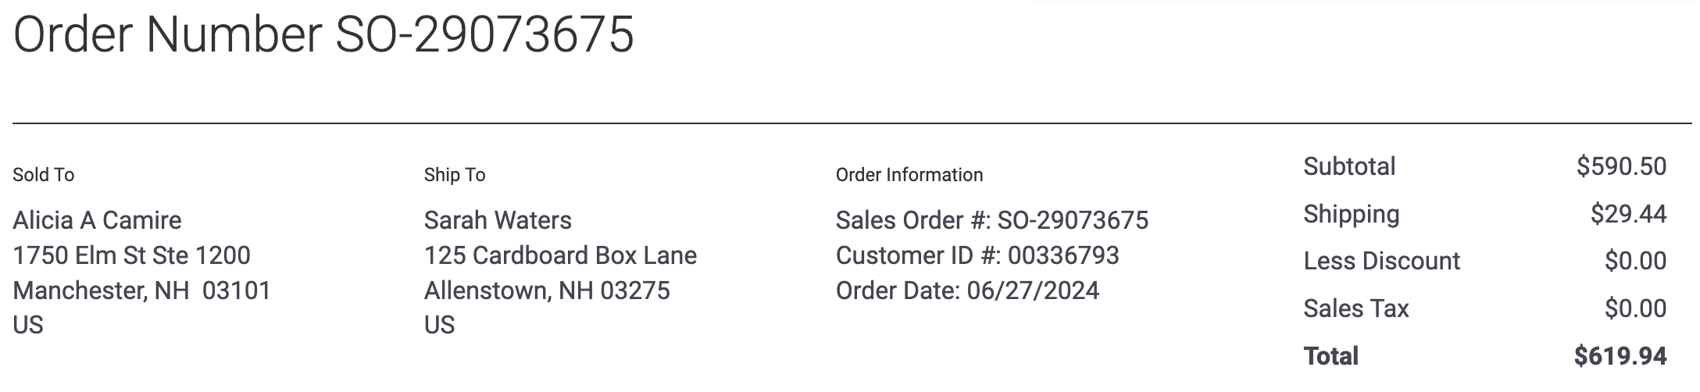Click 125 Cardboard Box Lane address
The width and height of the screenshot is (1700, 392).
(x=560, y=255)
